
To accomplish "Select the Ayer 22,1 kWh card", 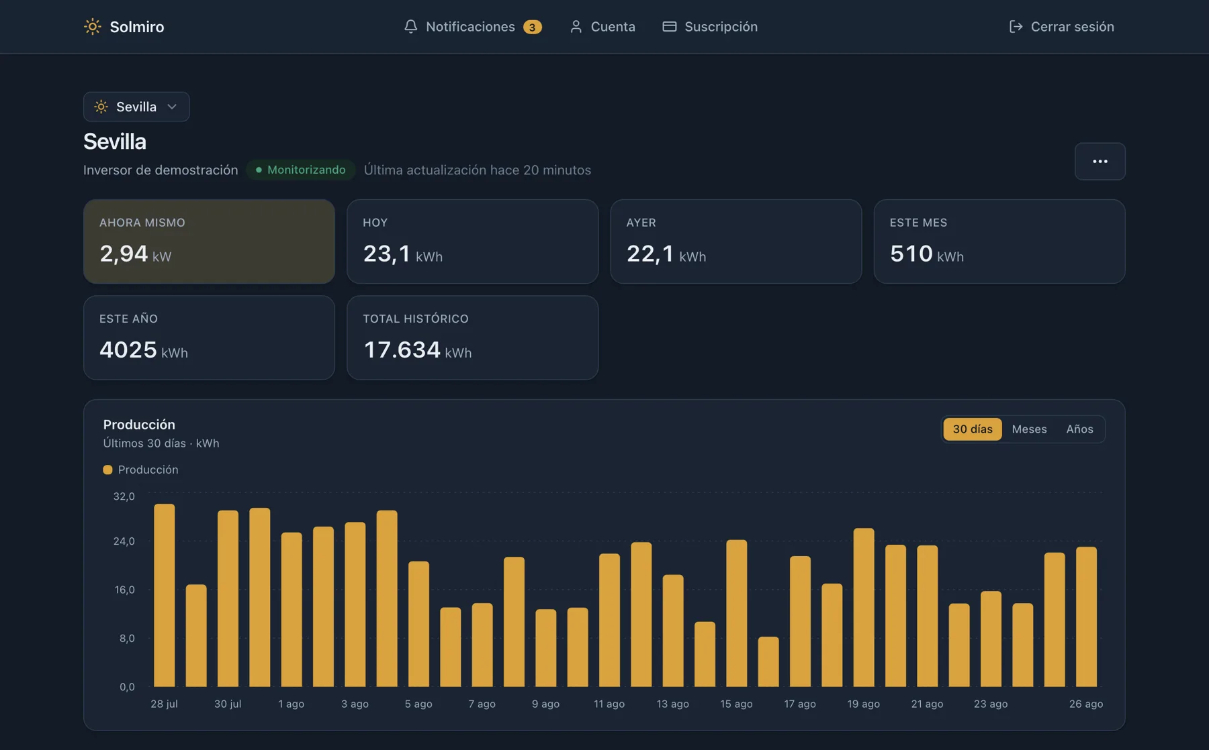I will click(735, 242).
